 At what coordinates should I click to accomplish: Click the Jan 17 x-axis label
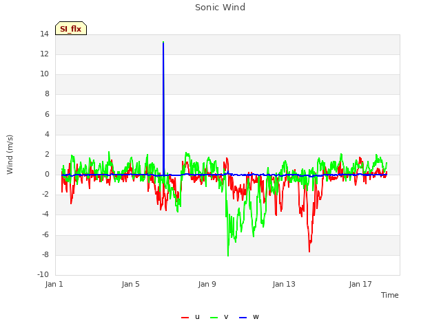tap(360, 284)
